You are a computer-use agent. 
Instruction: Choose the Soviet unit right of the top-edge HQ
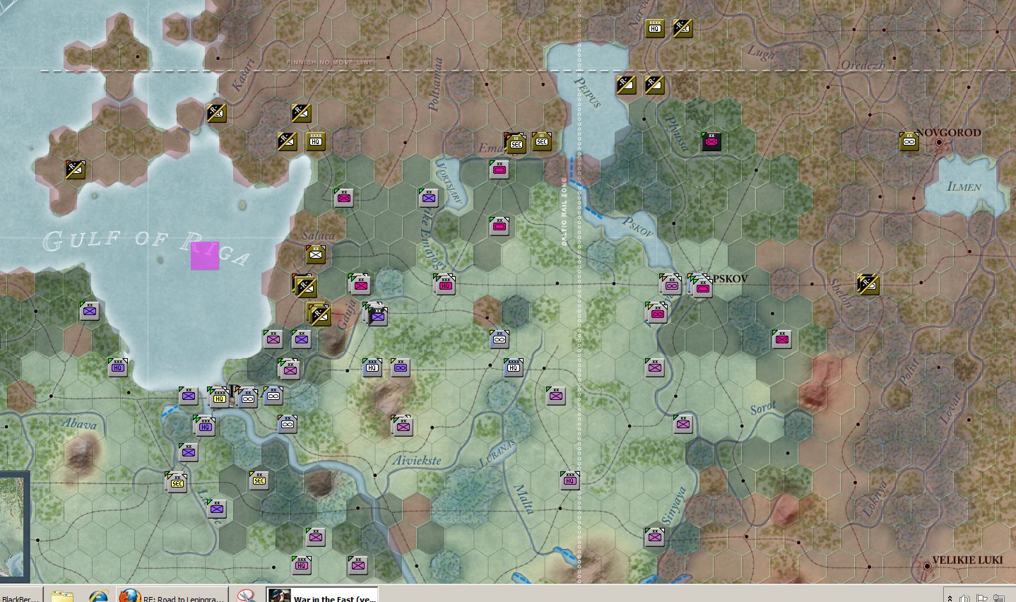pos(683,28)
